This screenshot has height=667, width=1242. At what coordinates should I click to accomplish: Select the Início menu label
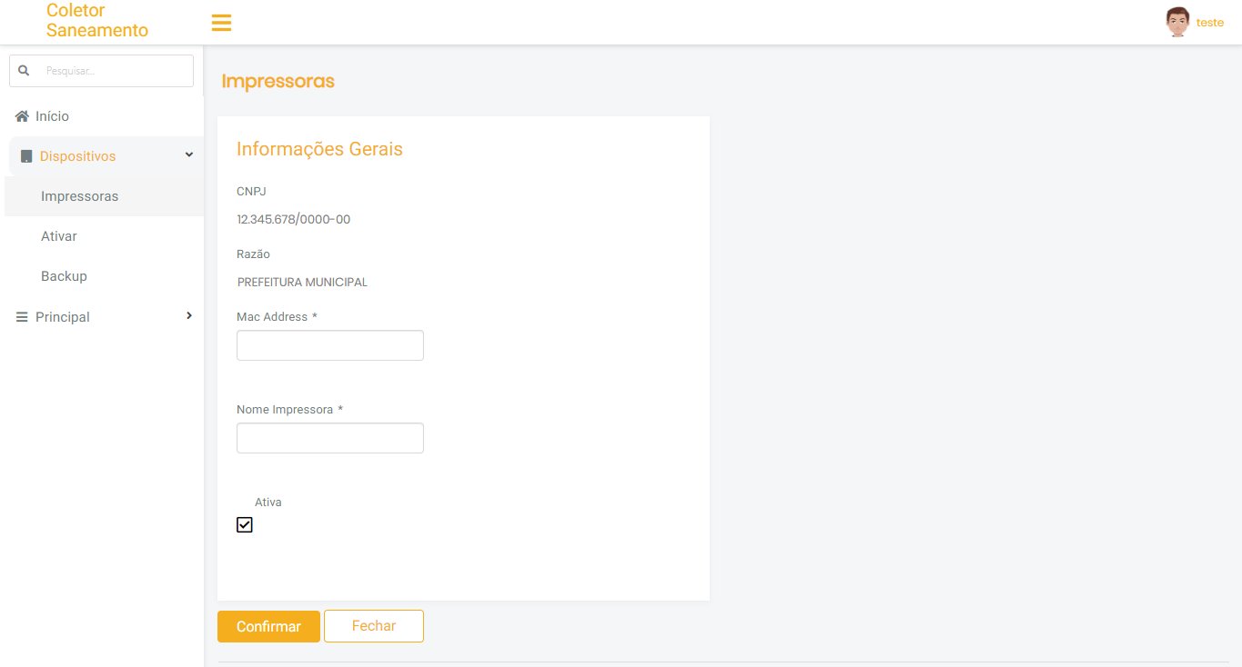53,116
